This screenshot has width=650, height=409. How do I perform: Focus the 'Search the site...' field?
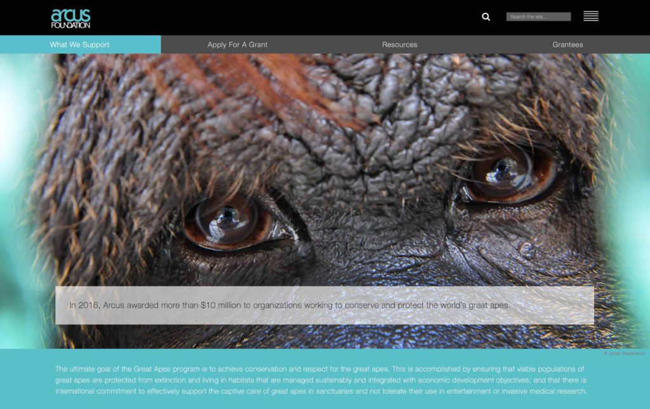[538, 17]
